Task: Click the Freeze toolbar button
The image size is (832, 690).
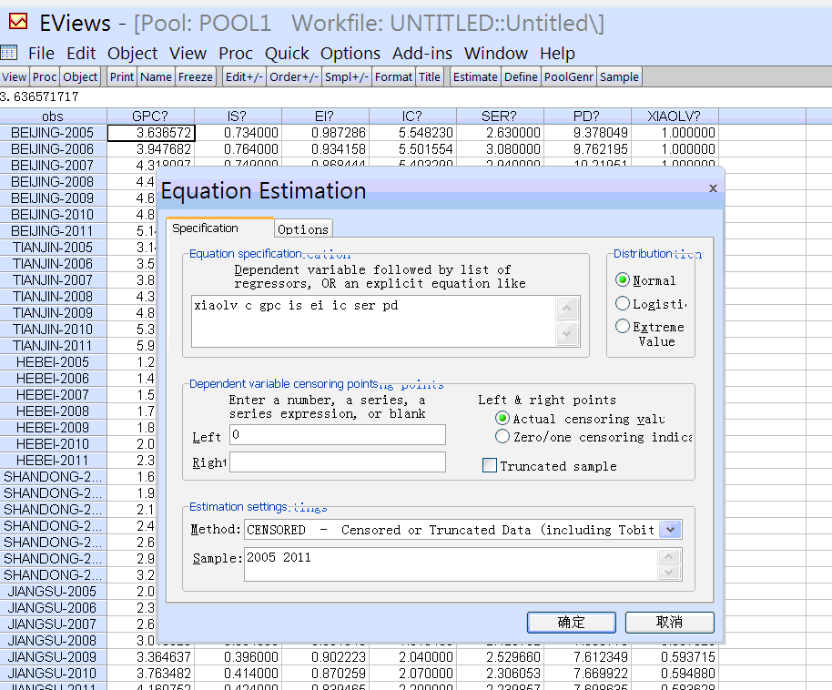Action: coord(195,77)
